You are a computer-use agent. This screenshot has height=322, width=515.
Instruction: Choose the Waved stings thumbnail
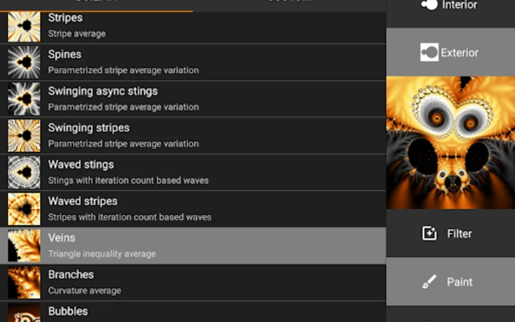(x=24, y=172)
